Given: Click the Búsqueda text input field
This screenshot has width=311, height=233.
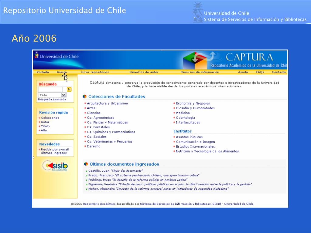Looking at the screenshot, I should coord(50,89).
